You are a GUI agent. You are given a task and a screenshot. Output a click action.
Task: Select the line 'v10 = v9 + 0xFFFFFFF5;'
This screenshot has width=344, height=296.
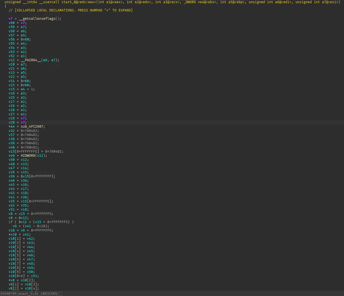pos(31,230)
